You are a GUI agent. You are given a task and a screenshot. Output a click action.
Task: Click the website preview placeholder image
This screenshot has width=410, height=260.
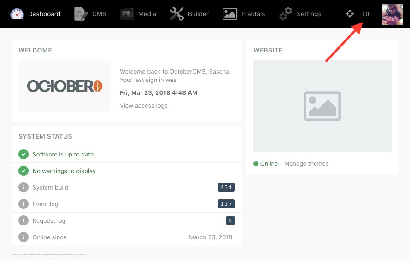pyautogui.click(x=322, y=106)
